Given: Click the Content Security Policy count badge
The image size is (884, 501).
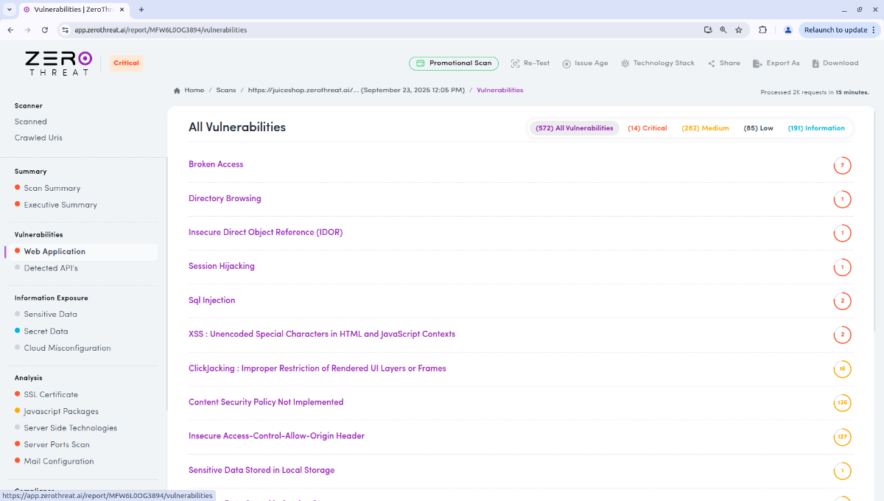Looking at the screenshot, I should (x=842, y=403).
